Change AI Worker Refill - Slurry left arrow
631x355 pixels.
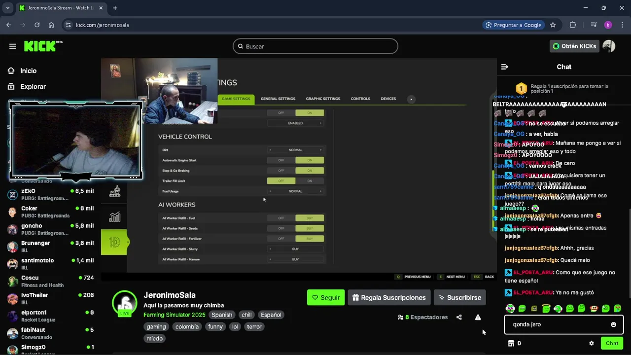point(270,249)
